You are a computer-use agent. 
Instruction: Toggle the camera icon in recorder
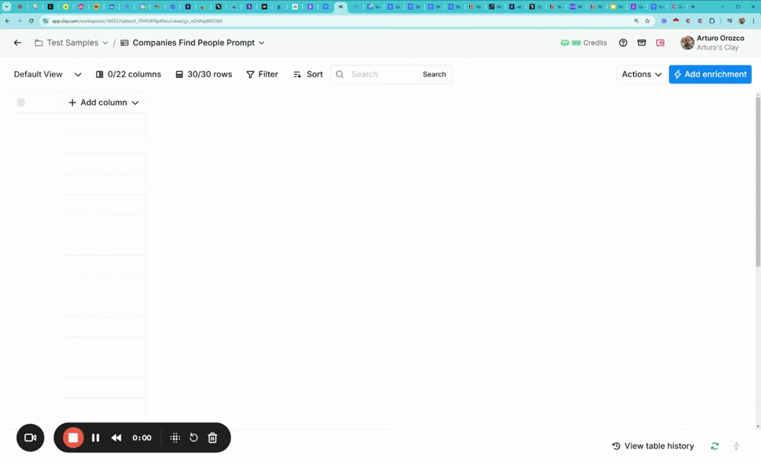tap(30, 437)
